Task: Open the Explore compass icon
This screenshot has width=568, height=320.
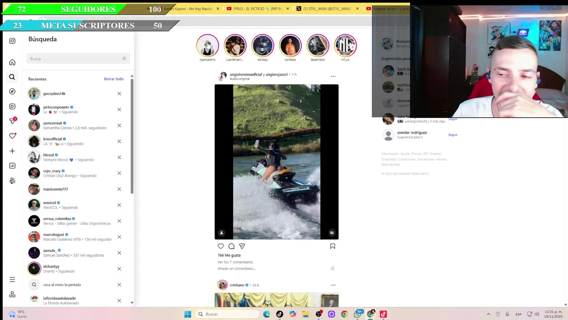Action: click(x=12, y=92)
